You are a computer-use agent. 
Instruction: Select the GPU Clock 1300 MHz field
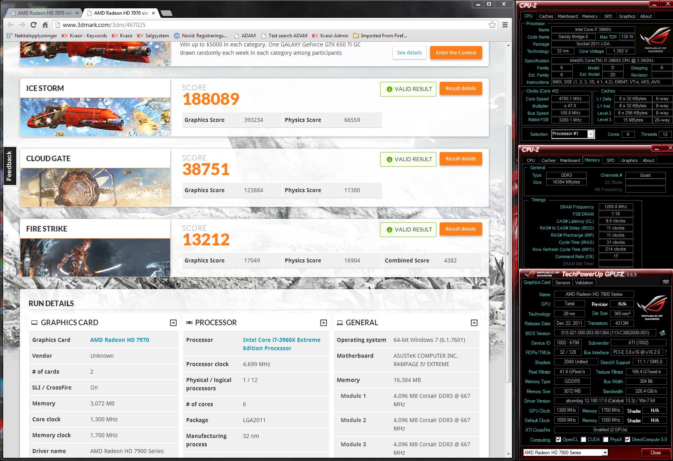click(566, 411)
